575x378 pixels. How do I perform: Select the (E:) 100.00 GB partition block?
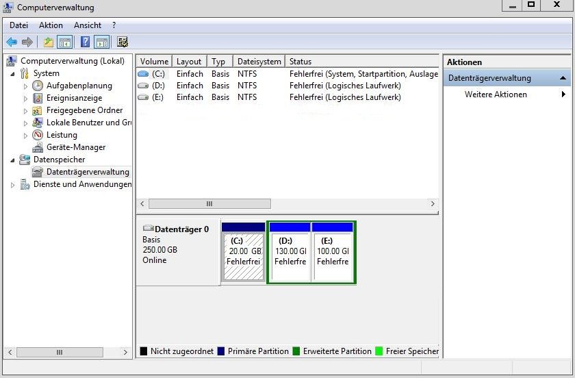pos(333,252)
